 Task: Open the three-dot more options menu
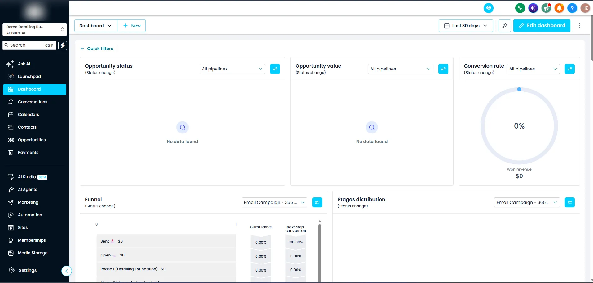tap(580, 26)
